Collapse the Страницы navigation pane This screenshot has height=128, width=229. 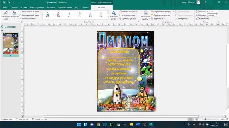(x=2, y=30)
